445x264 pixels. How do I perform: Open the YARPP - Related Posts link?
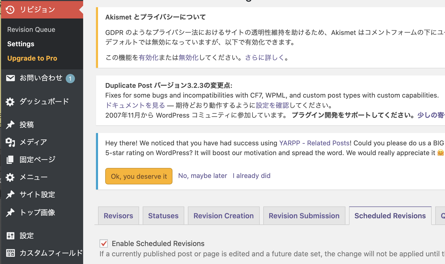pos(314,143)
